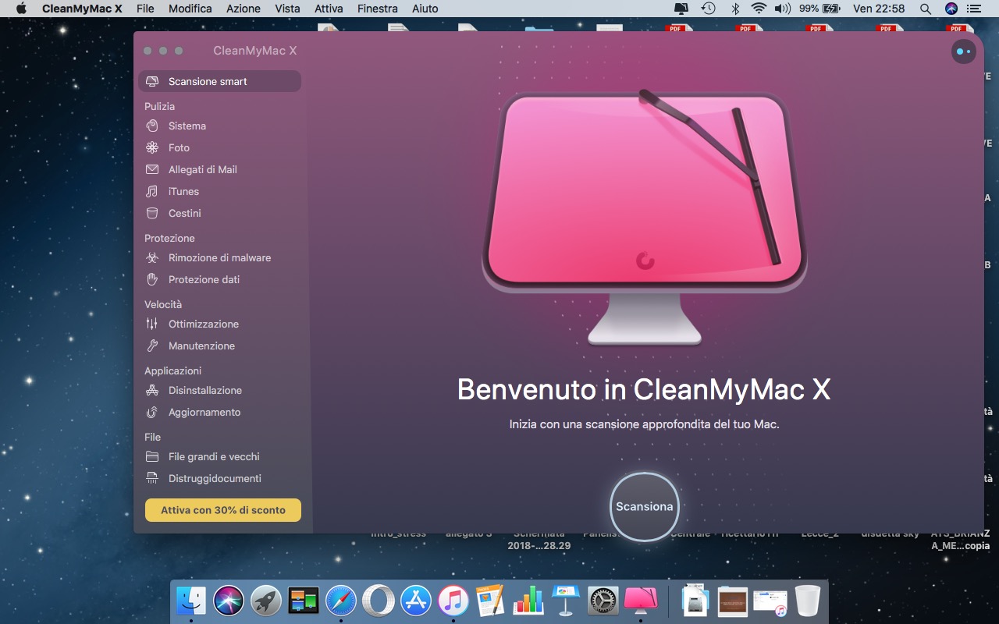Open Allegati di Mail envelope icon
This screenshot has height=624, width=999.
[152, 169]
